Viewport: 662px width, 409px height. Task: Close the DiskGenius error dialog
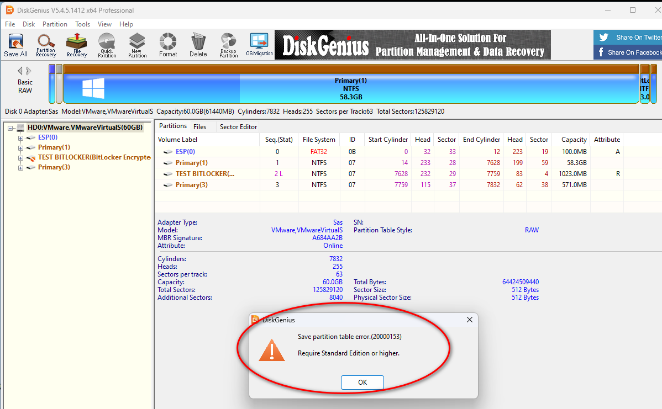pyautogui.click(x=470, y=320)
